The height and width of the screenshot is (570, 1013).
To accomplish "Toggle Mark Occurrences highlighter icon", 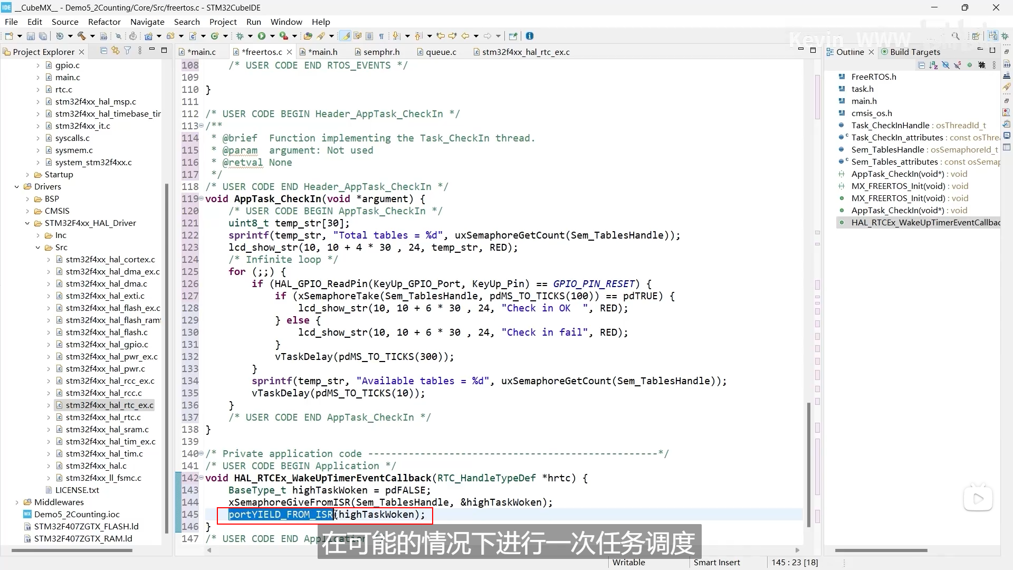I will (346, 36).
